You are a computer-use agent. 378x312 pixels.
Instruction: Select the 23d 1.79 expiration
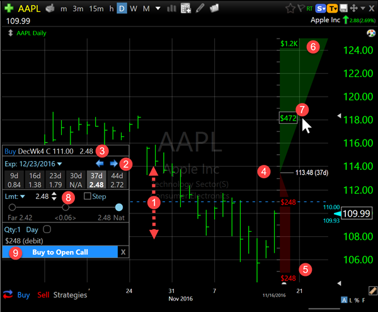pos(55,180)
